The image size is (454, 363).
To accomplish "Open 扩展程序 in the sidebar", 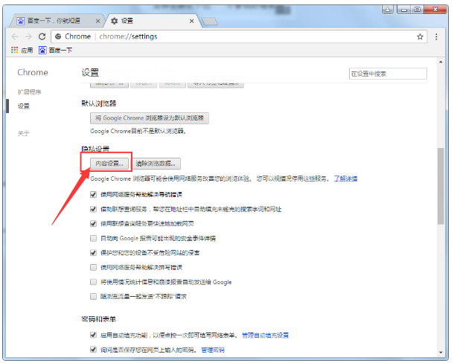I will [29, 92].
